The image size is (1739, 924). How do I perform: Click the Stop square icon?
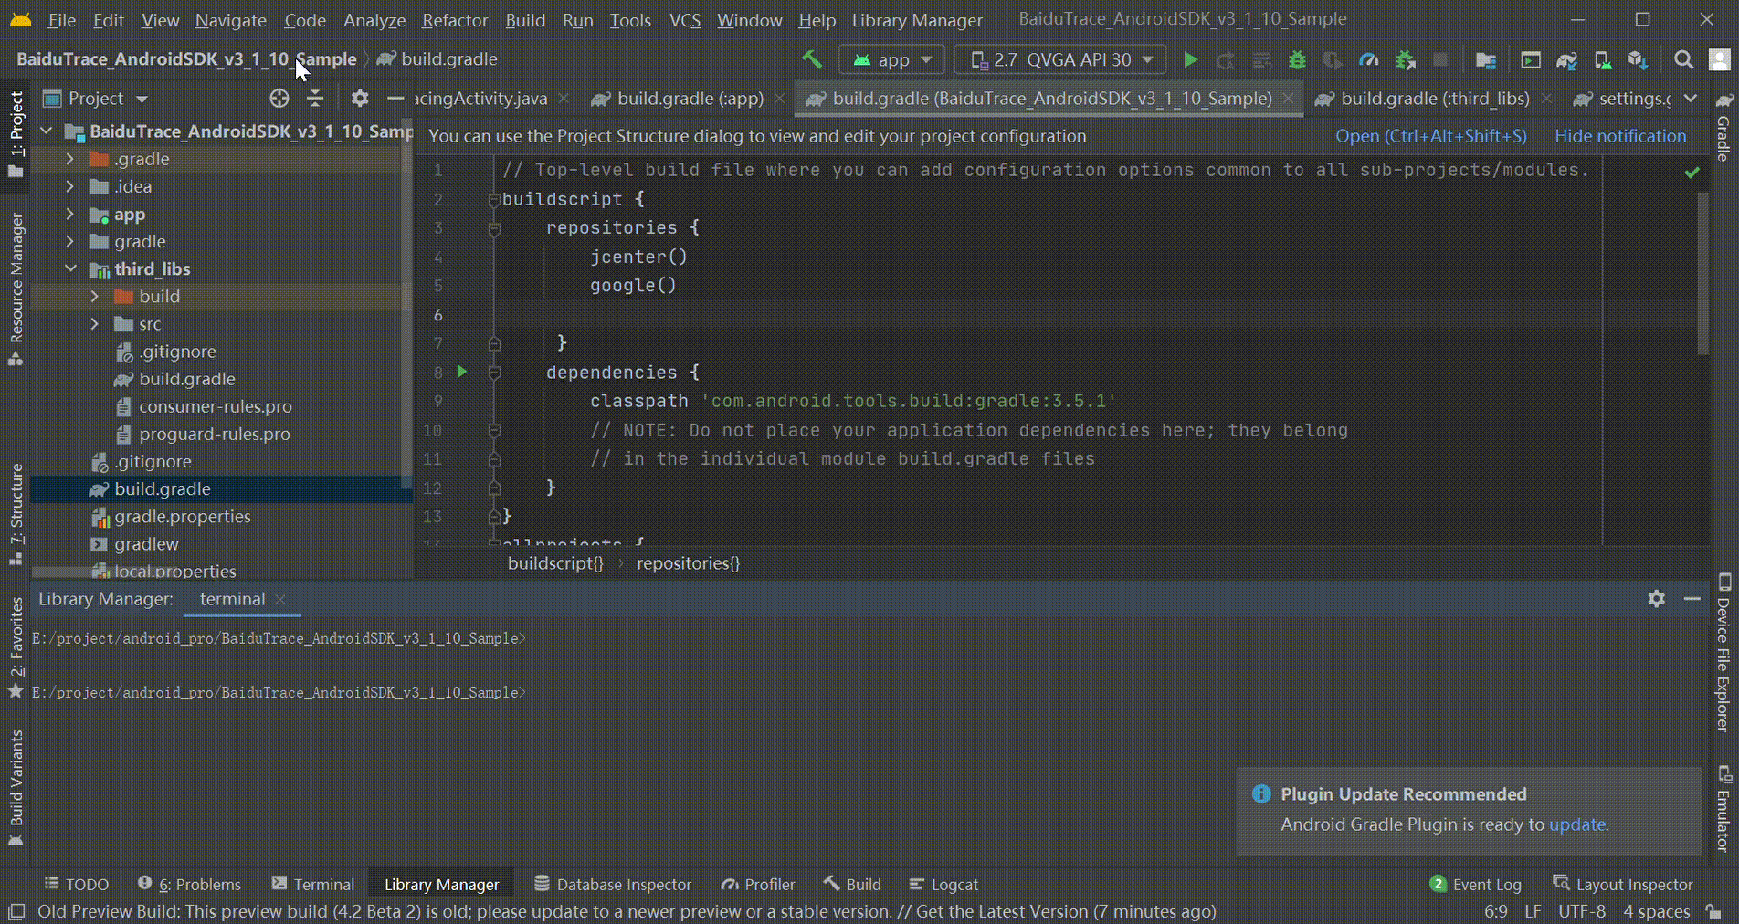(1440, 59)
